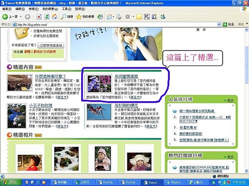Expand the address bar URL dropdown

click(x=219, y=24)
